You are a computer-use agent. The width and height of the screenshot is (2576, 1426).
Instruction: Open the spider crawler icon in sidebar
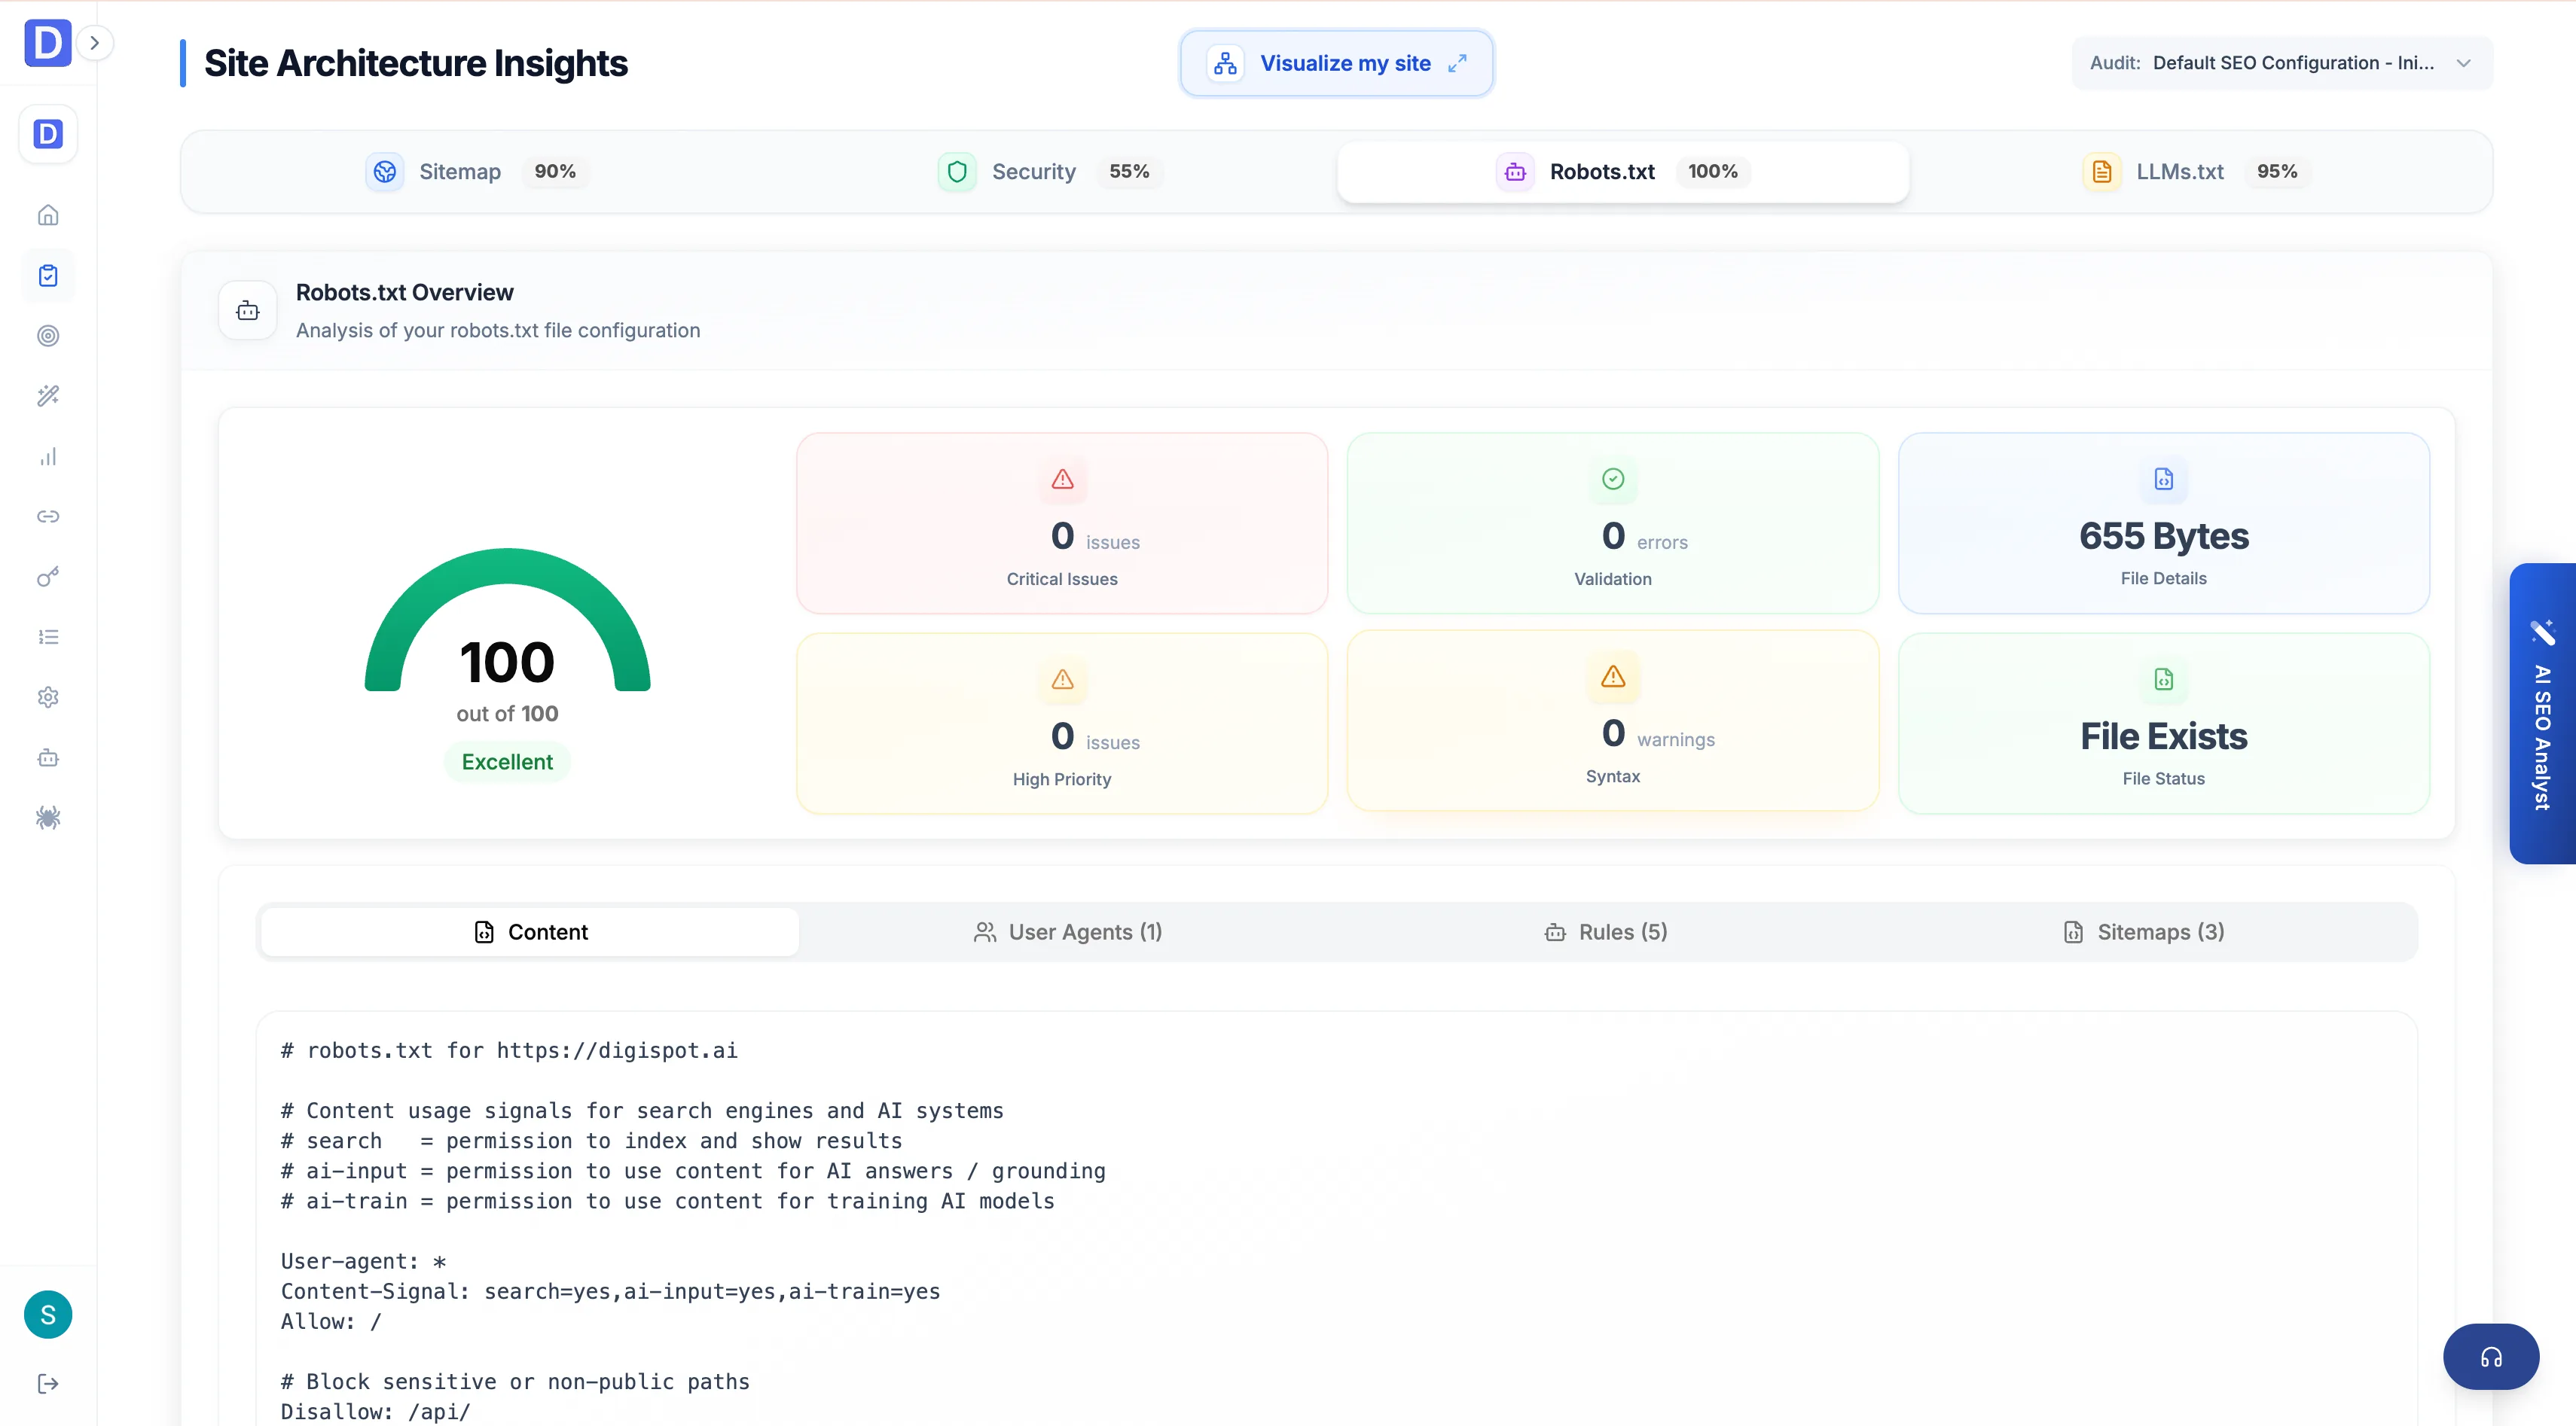pyautogui.click(x=48, y=818)
